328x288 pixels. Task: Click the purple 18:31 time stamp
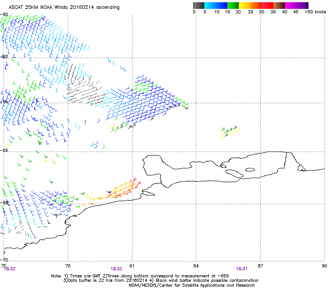[x=242, y=269]
